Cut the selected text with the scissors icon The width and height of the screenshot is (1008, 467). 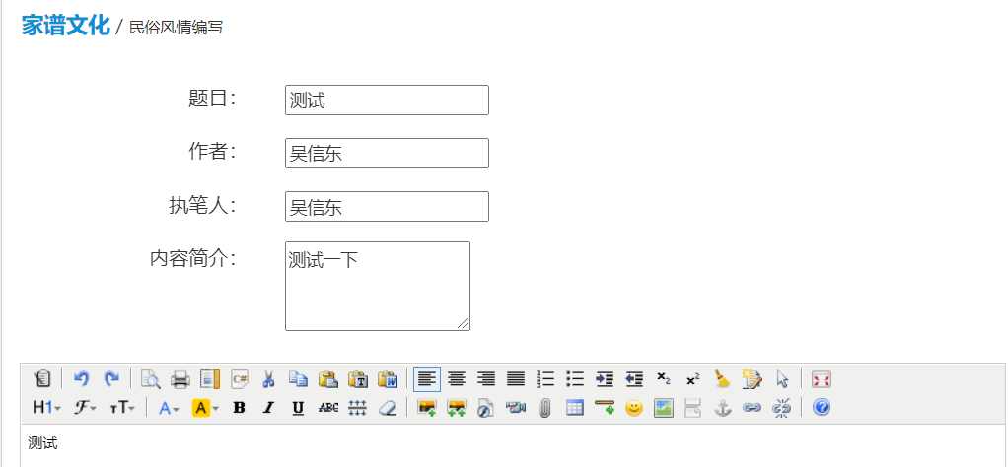coord(268,379)
